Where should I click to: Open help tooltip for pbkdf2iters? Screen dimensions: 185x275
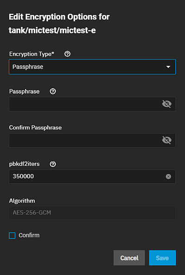click(53, 164)
